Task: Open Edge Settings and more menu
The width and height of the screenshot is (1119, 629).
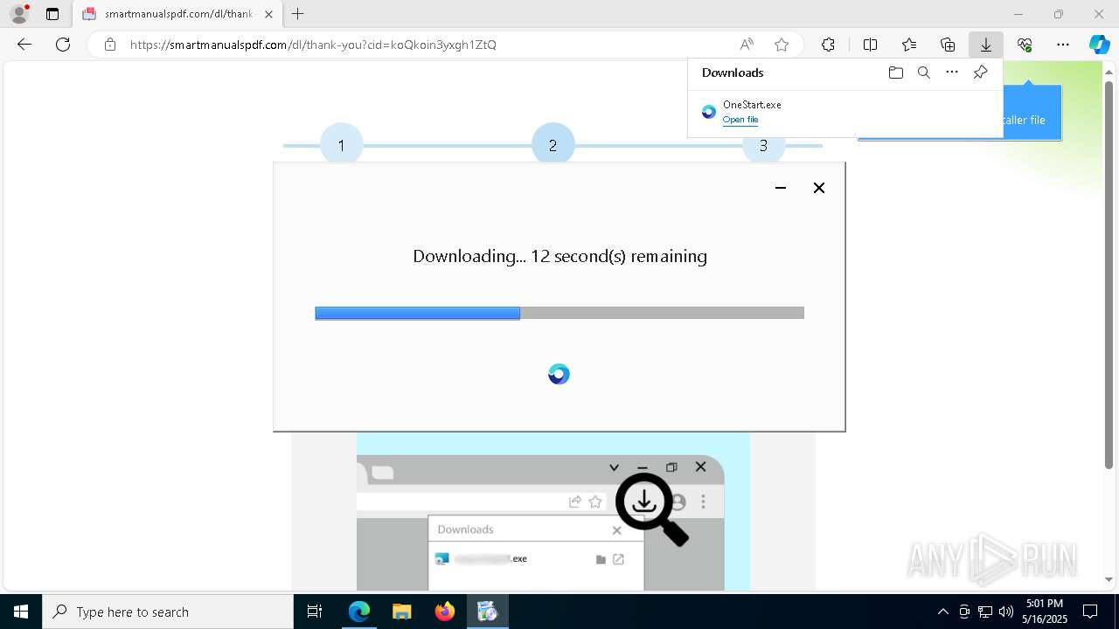Action: click(x=1063, y=45)
